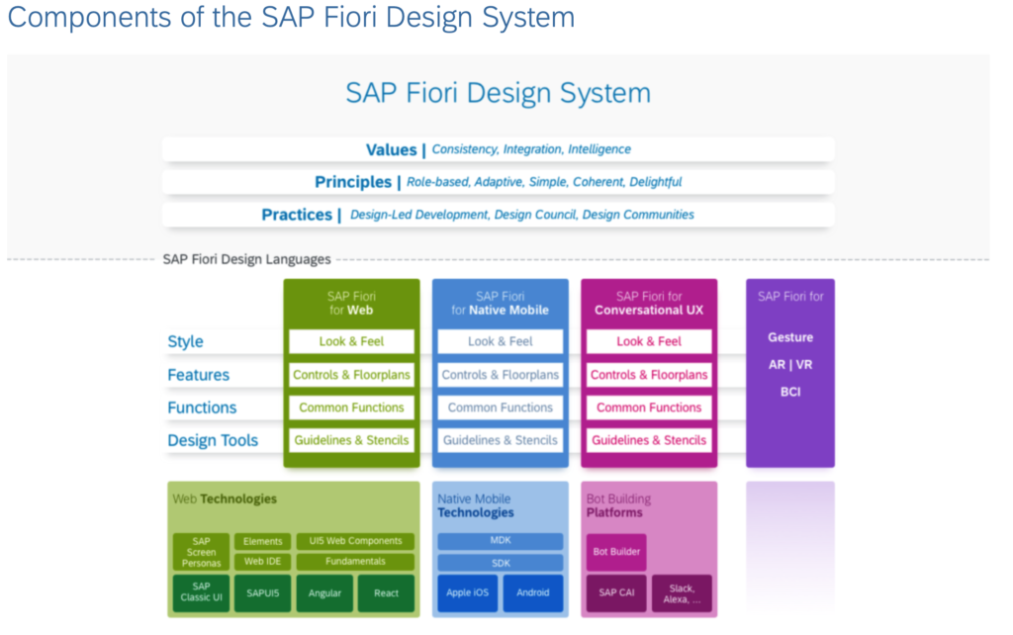The image size is (1013, 635).
Task: Open Guidelines & Stencils in the Web column
Action: (351, 440)
